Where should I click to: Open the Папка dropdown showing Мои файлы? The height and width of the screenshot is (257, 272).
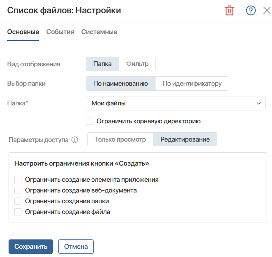click(175, 103)
